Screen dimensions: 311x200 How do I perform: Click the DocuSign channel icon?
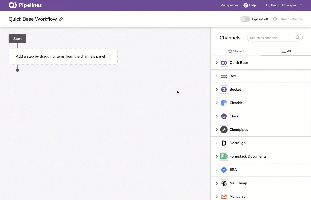pos(224,143)
